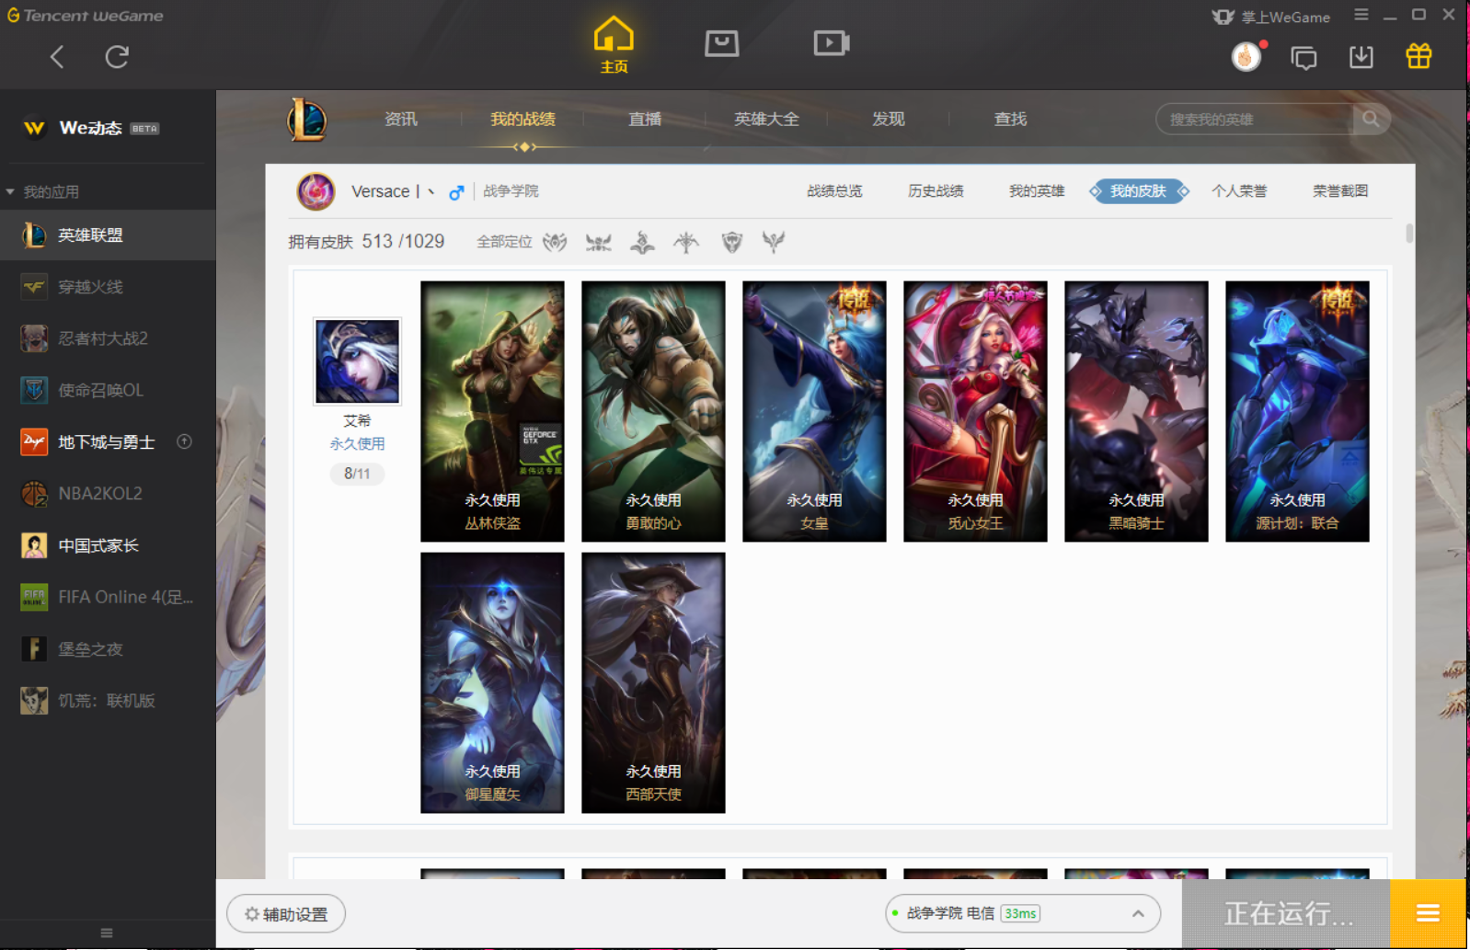Viewport: 1470px width, 950px height.
Task: Open the 黑暗骑士 skin card
Action: click(x=1136, y=411)
